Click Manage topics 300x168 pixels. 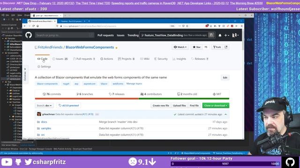[x=134, y=84]
